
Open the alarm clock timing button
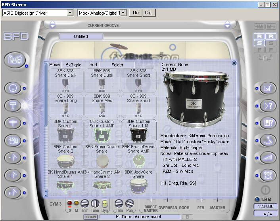(268, 175)
